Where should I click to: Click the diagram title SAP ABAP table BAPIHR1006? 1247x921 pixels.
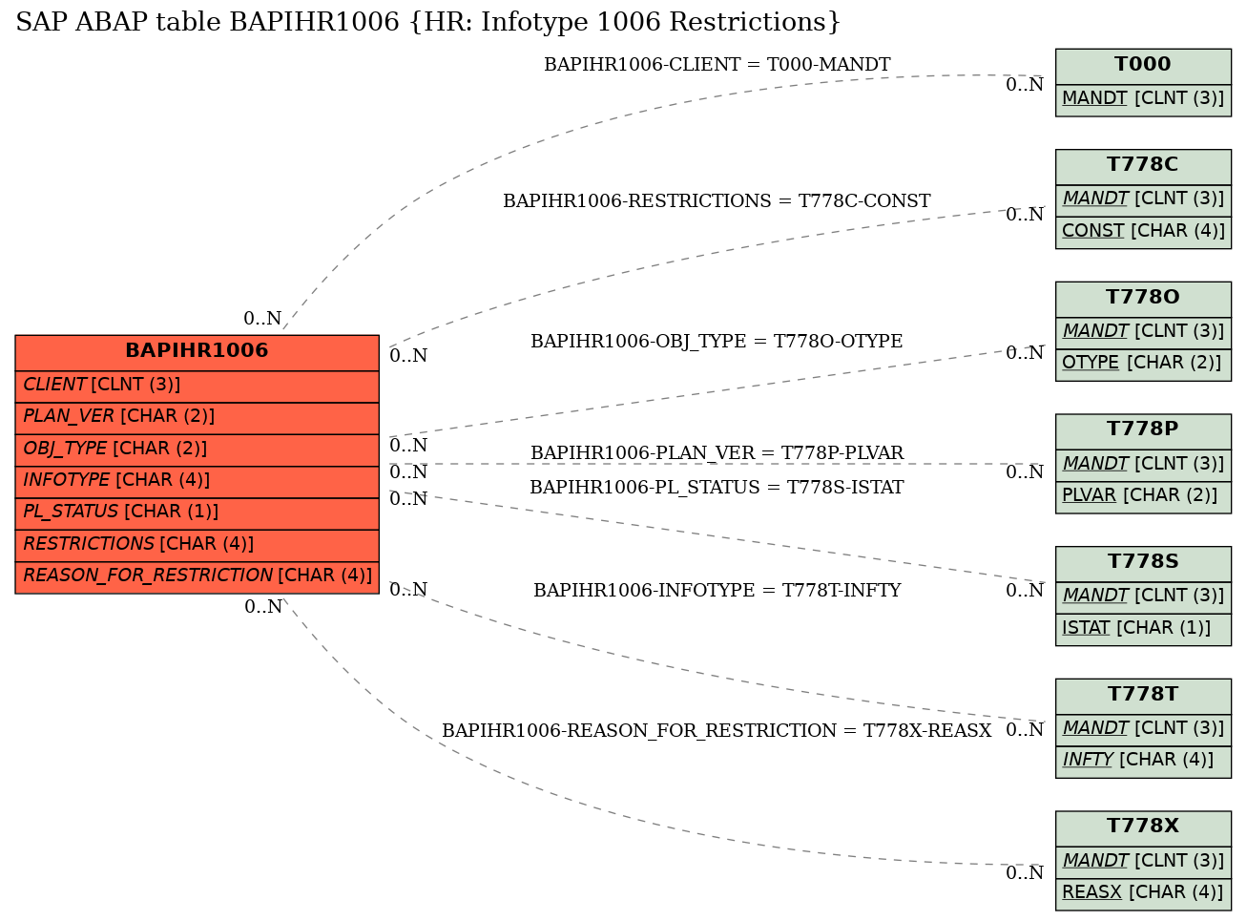click(x=428, y=22)
